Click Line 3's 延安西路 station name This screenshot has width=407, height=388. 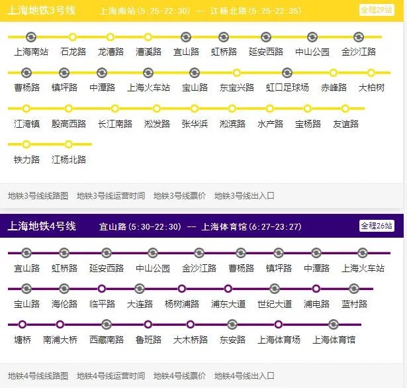(x=266, y=52)
